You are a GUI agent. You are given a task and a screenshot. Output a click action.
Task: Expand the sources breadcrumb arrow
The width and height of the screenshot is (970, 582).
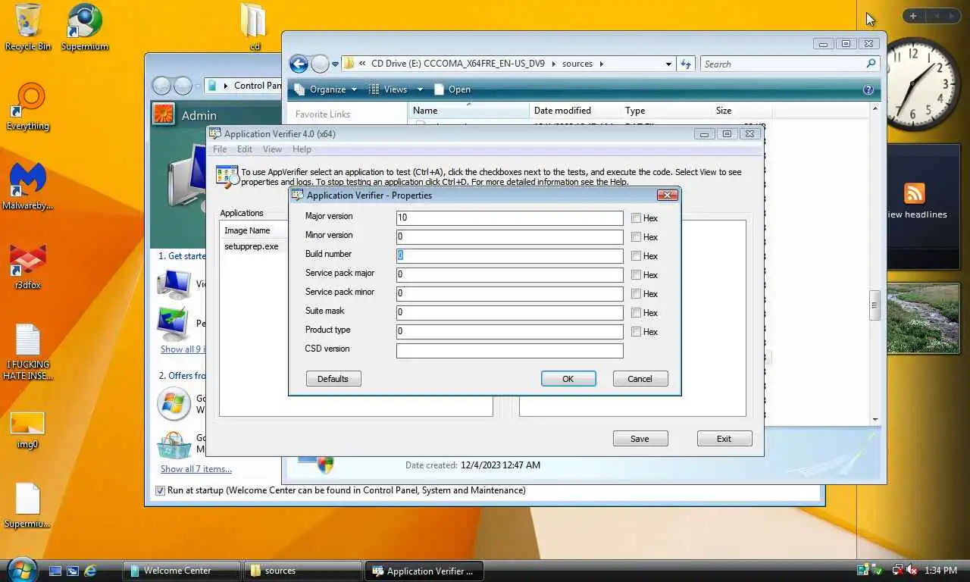tap(602, 64)
